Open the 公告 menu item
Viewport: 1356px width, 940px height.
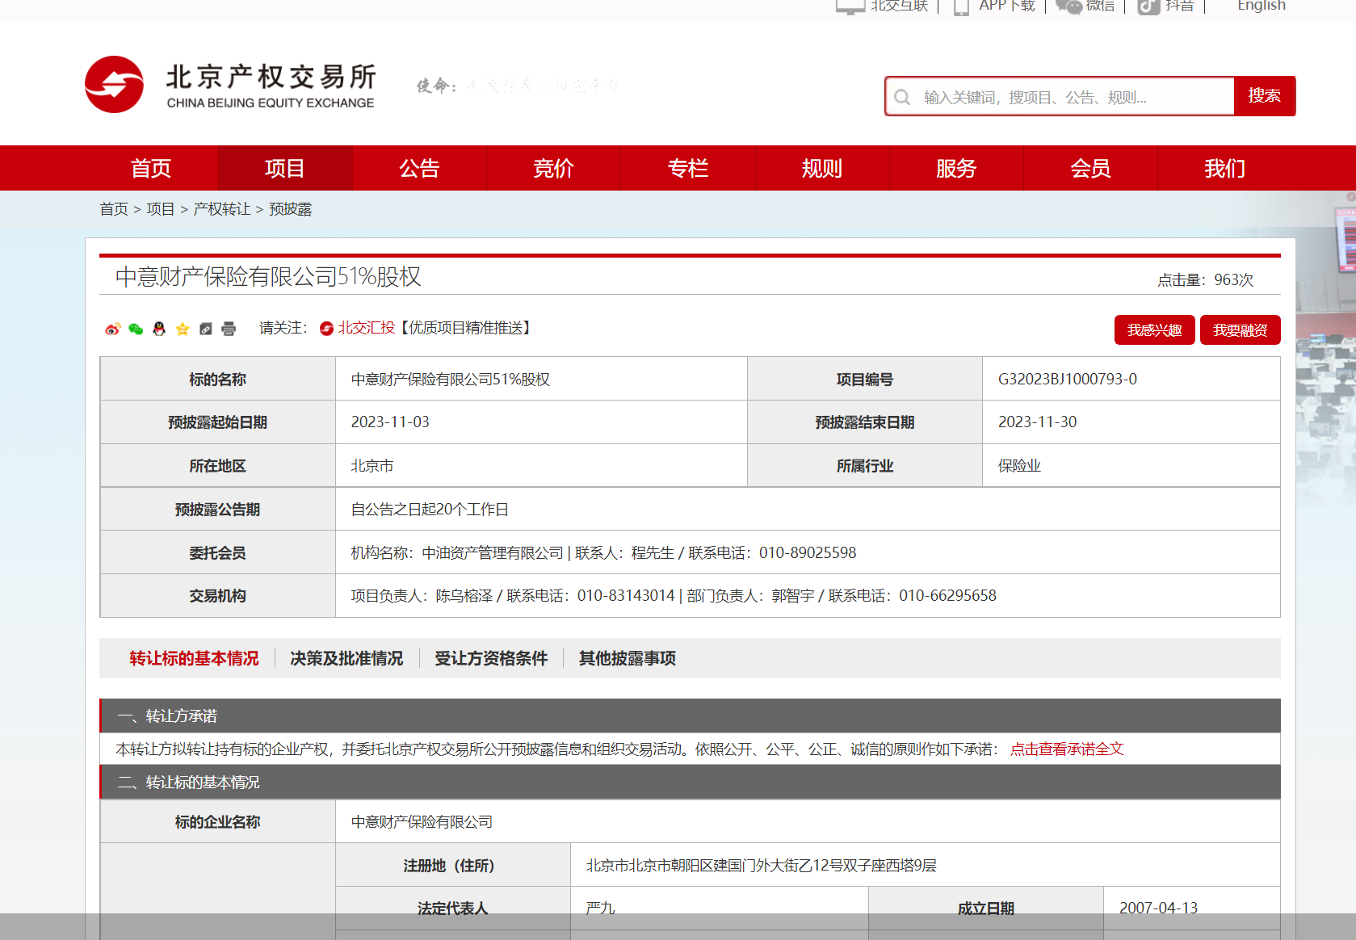pos(419,168)
